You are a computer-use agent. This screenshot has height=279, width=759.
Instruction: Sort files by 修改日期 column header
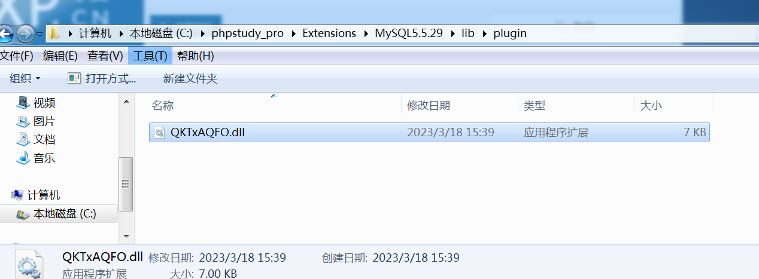point(429,106)
